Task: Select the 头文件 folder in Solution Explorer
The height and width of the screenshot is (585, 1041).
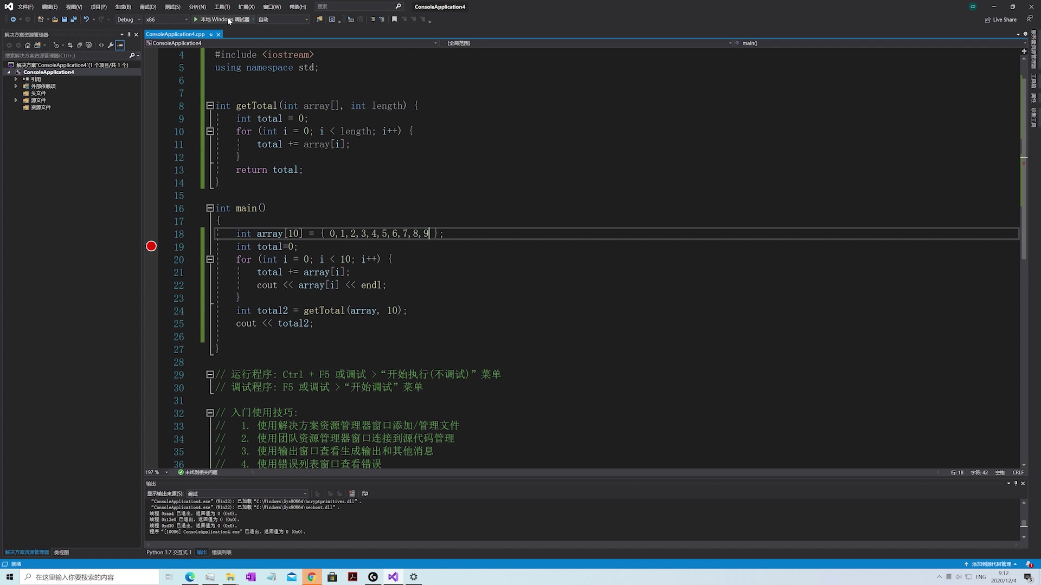Action: 38,93
